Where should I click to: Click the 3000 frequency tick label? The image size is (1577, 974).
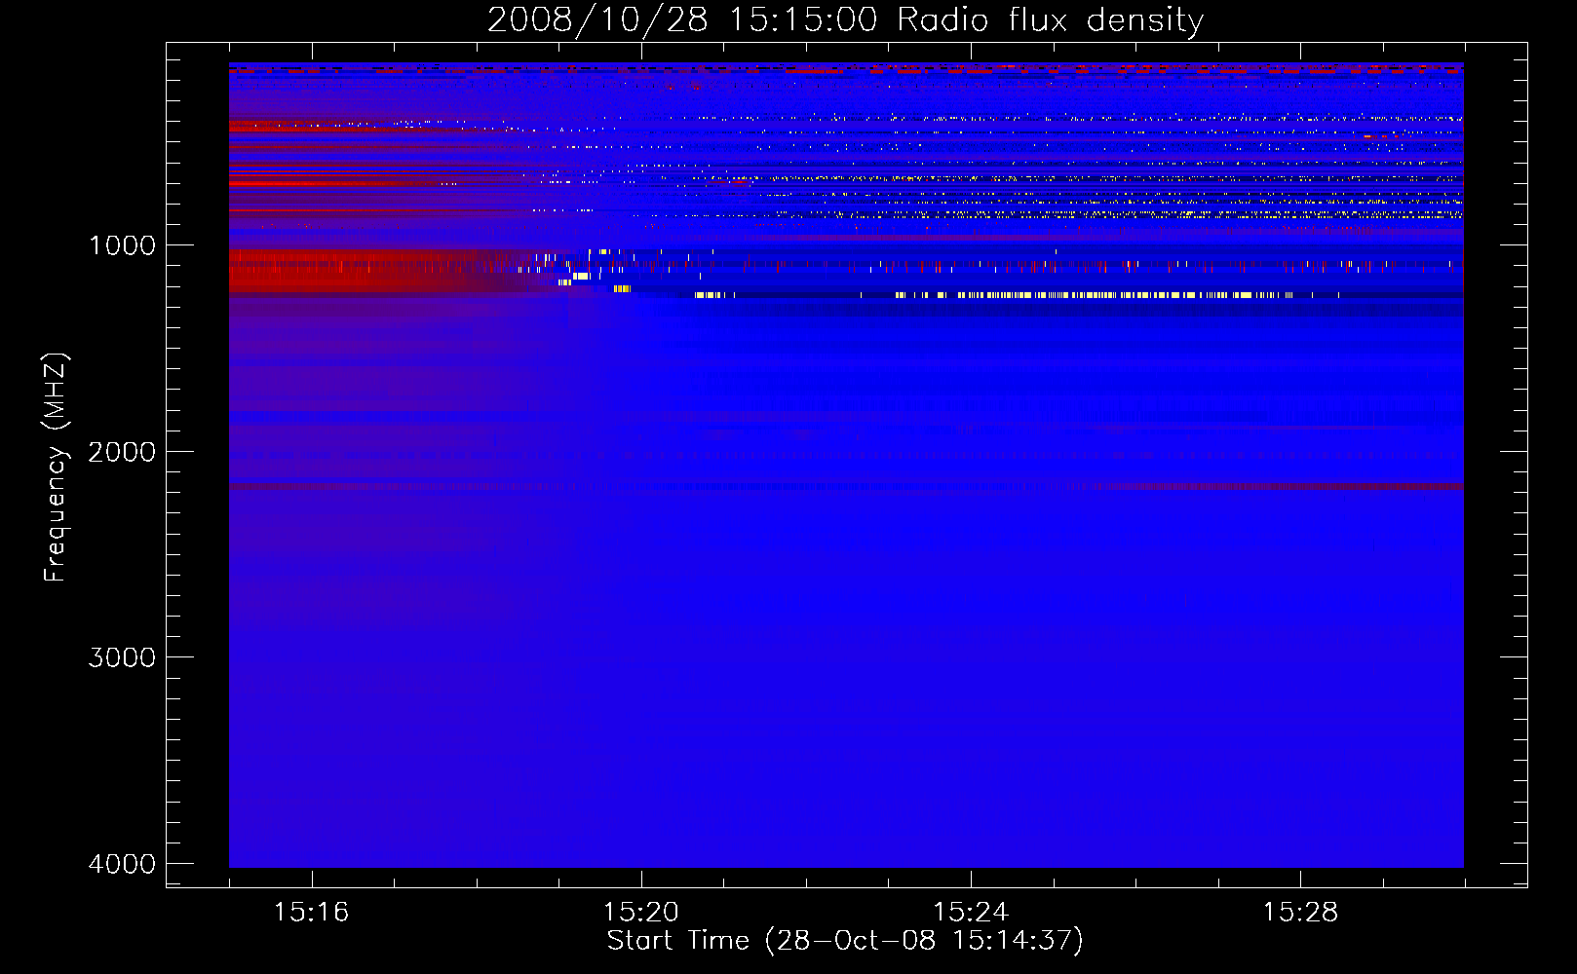point(122,657)
